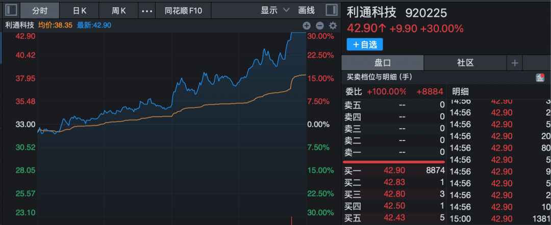Open the 周K weekly chart view
The height and width of the screenshot is (225, 551).
pyautogui.click(x=119, y=10)
